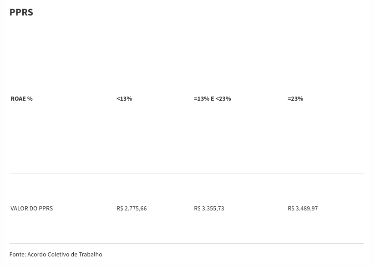Click the PPRS heading title
This screenshot has height=266, width=375.
coord(21,12)
